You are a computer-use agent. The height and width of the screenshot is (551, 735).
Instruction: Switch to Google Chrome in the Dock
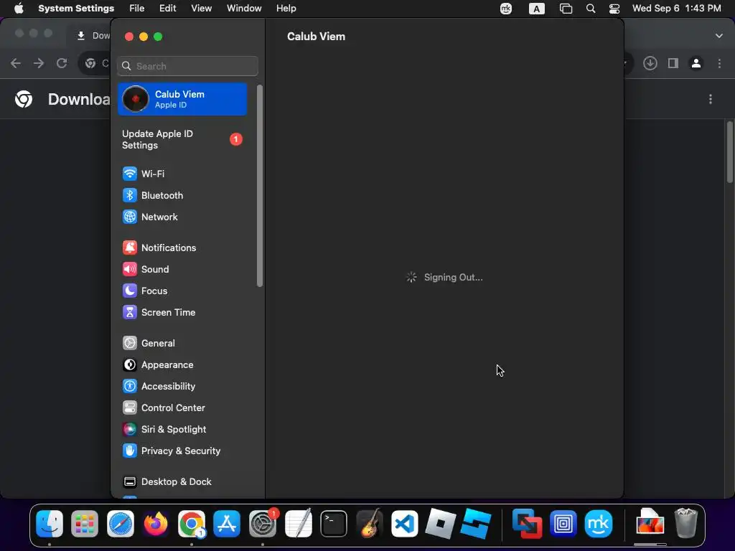coord(191,523)
